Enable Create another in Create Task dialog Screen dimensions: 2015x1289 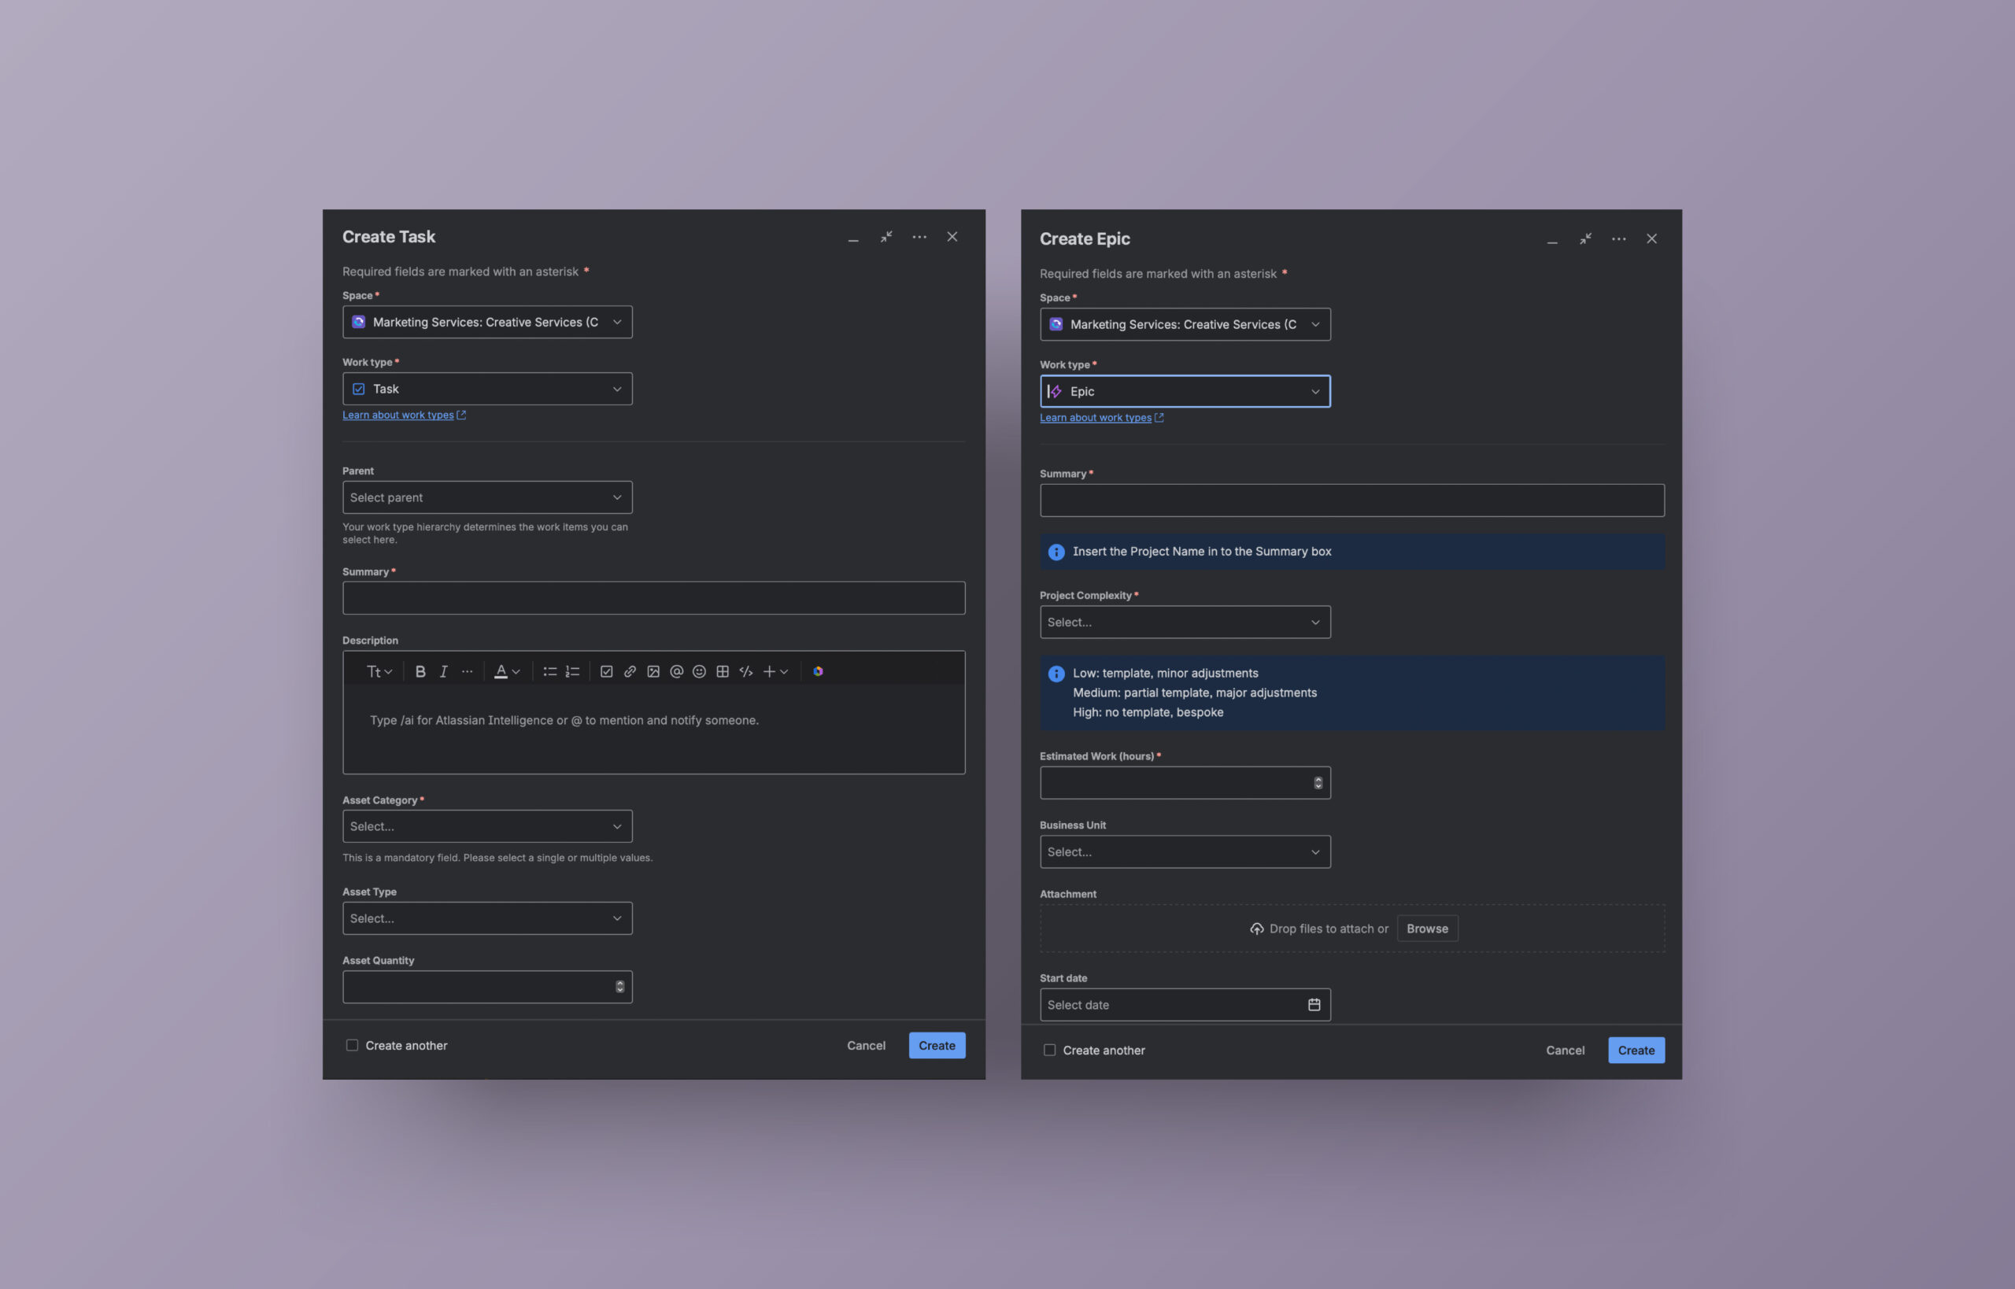click(353, 1045)
